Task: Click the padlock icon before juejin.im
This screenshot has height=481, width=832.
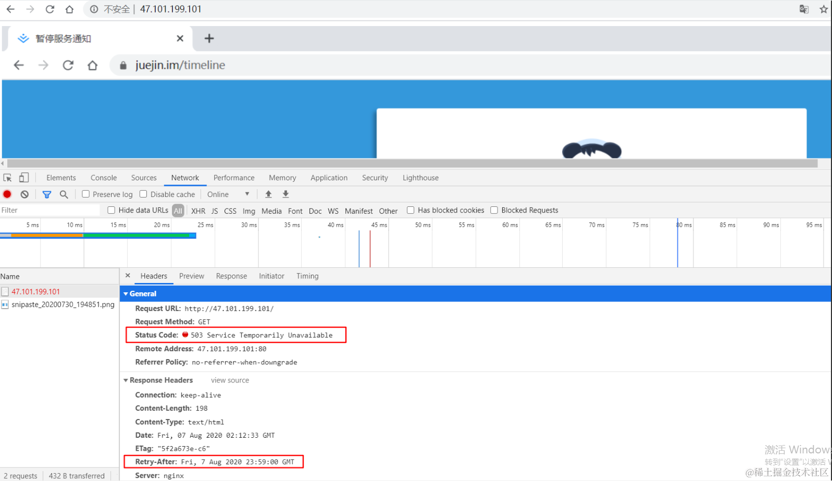Action: tap(123, 65)
